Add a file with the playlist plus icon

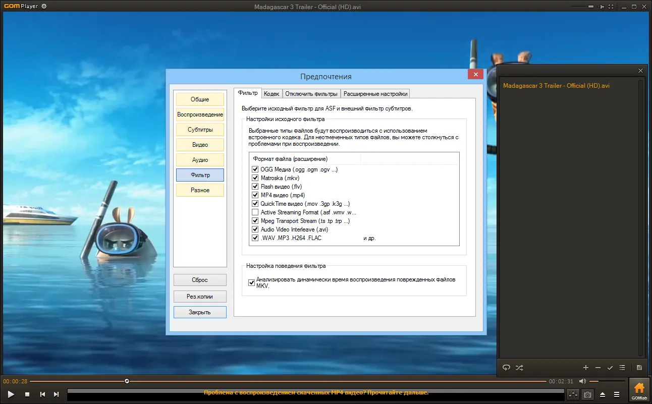586,368
